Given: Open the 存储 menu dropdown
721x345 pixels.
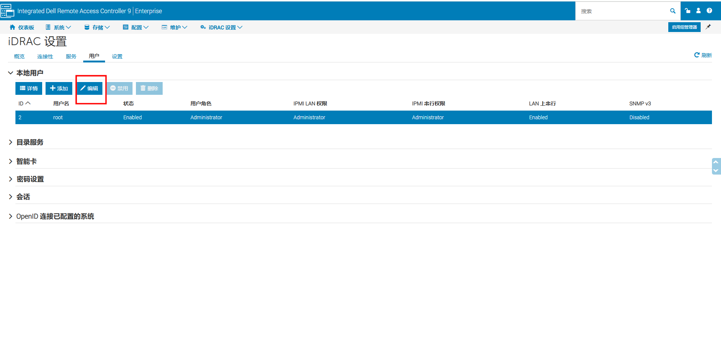Looking at the screenshot, I should click(x=97, y=27).
